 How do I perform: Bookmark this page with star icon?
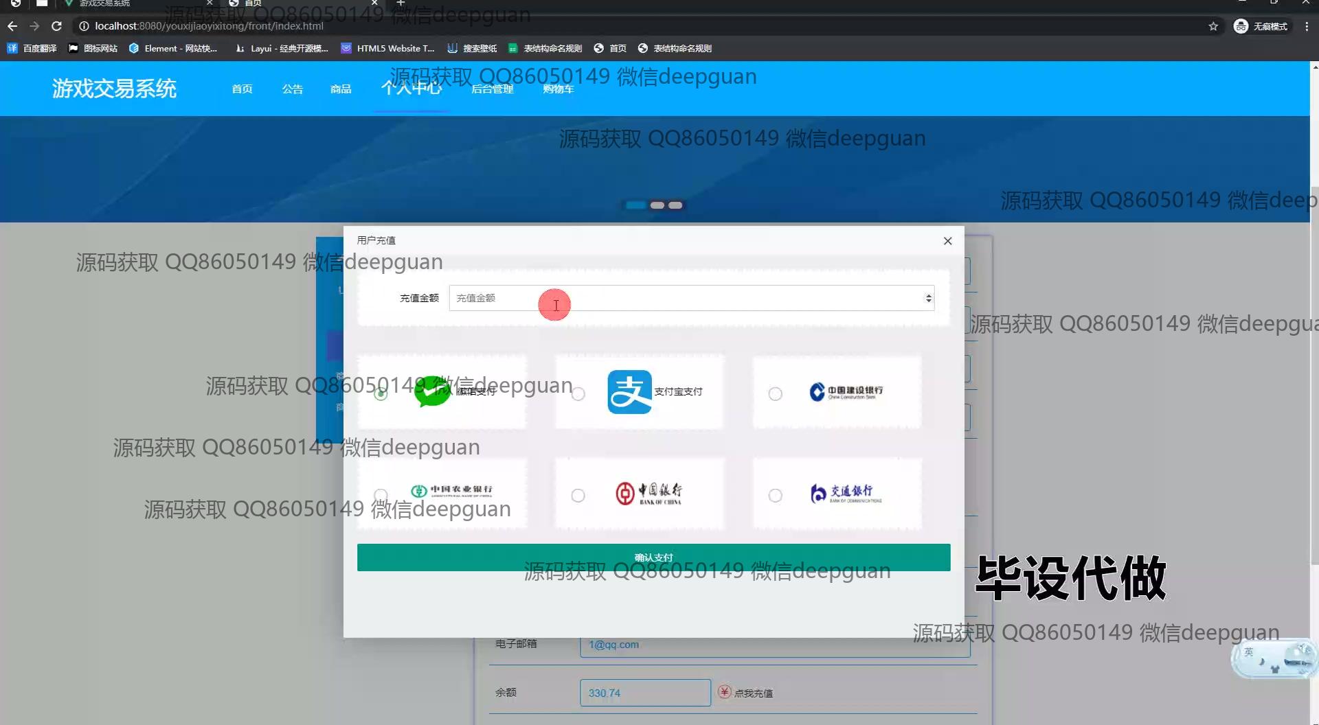click(1213, 26)
